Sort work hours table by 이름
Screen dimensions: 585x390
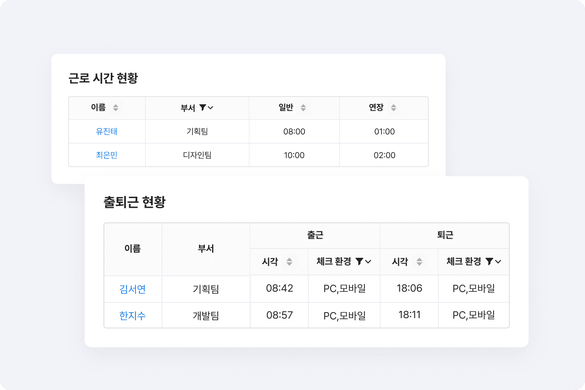pyautogui.click(x=115, y=108)
